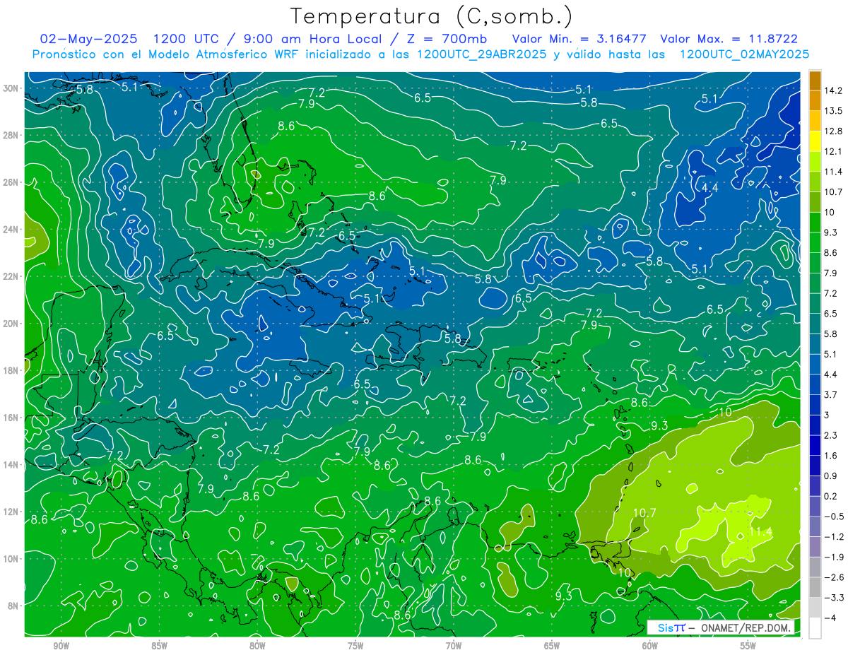Click the 'Temperatura (C,somb.)' chart title
This screenshot has height=655, width=848.
click(x=432, y=16)
